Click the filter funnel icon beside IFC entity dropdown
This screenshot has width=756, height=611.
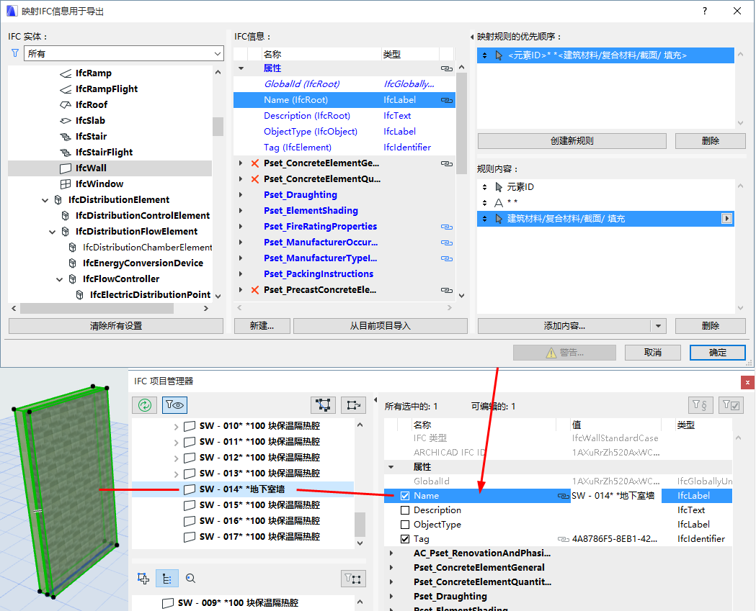(x=15, y=53)
